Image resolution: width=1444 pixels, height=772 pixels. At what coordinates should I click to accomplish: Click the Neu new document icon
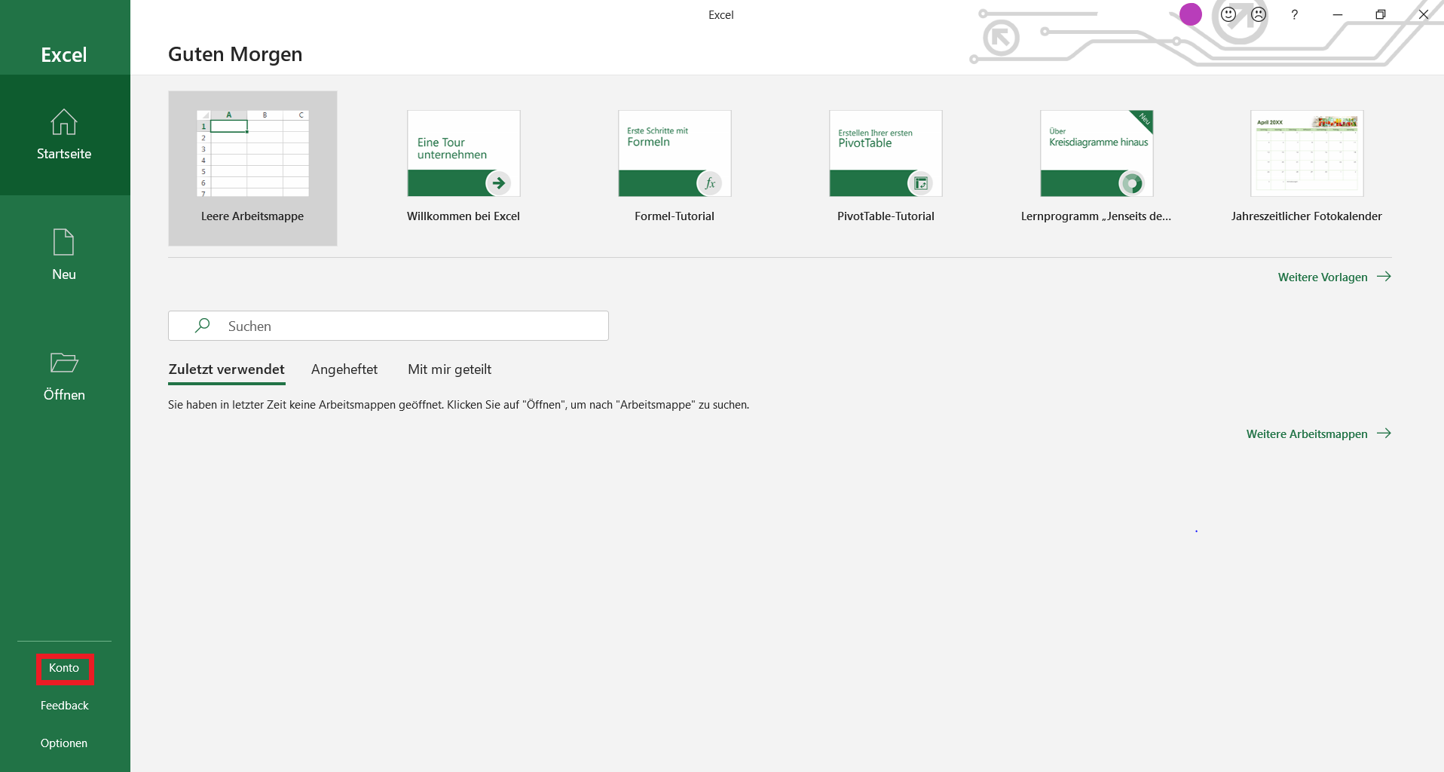click(64, 243)
